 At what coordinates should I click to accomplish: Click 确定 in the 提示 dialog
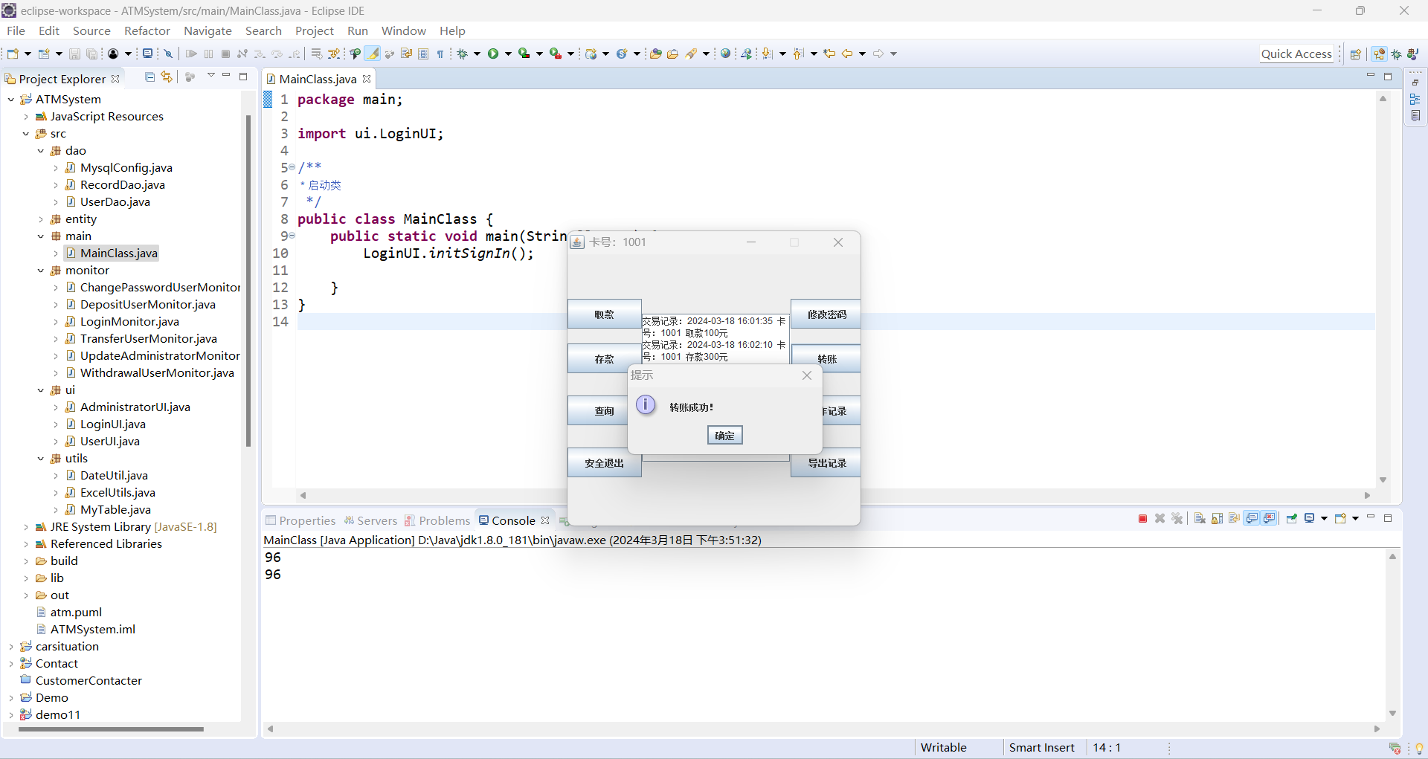point(725,436)
